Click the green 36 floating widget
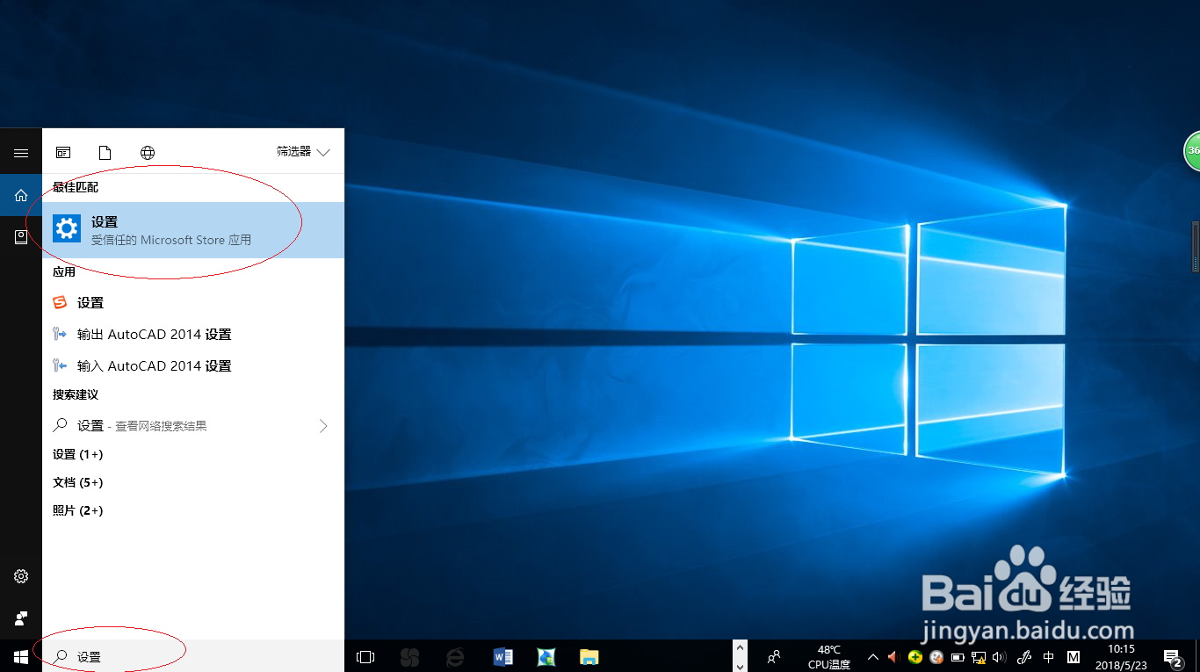The image size is (1200, 672). coord(1192,150)
